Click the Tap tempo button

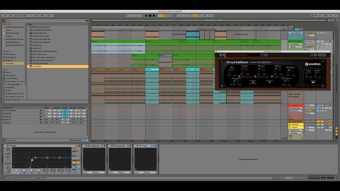click(11, 15)
